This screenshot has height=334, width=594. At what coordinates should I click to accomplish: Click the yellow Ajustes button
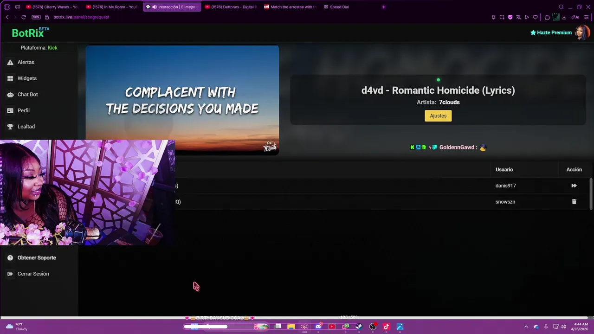(x=438, y=116)
